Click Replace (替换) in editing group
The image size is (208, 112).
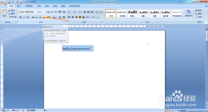[198, 14]
